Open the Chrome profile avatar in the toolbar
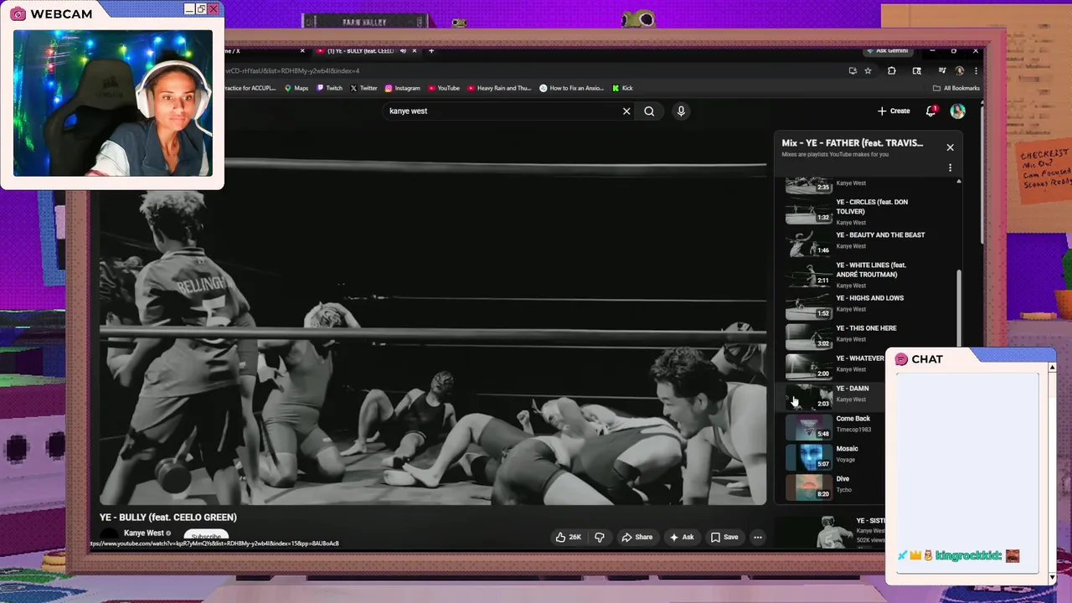The width and height of the screenshot is (1072, 603). click(x=960, y=71)
